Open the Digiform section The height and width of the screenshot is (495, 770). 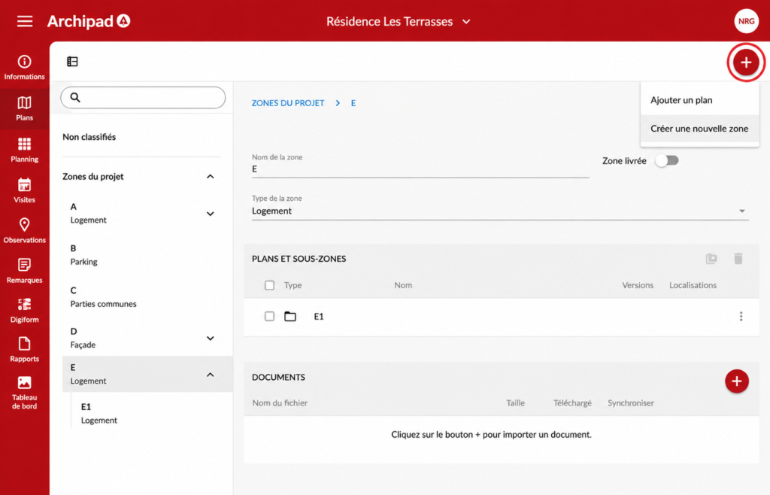point(25,311)
